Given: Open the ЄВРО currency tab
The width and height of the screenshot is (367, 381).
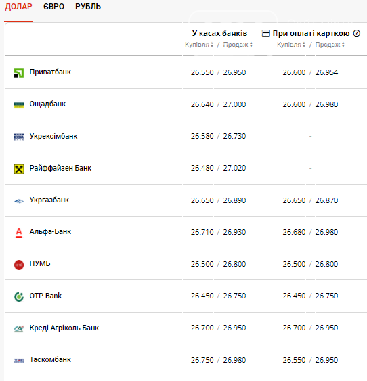Looking at the screenshot, I should [53, 7].
